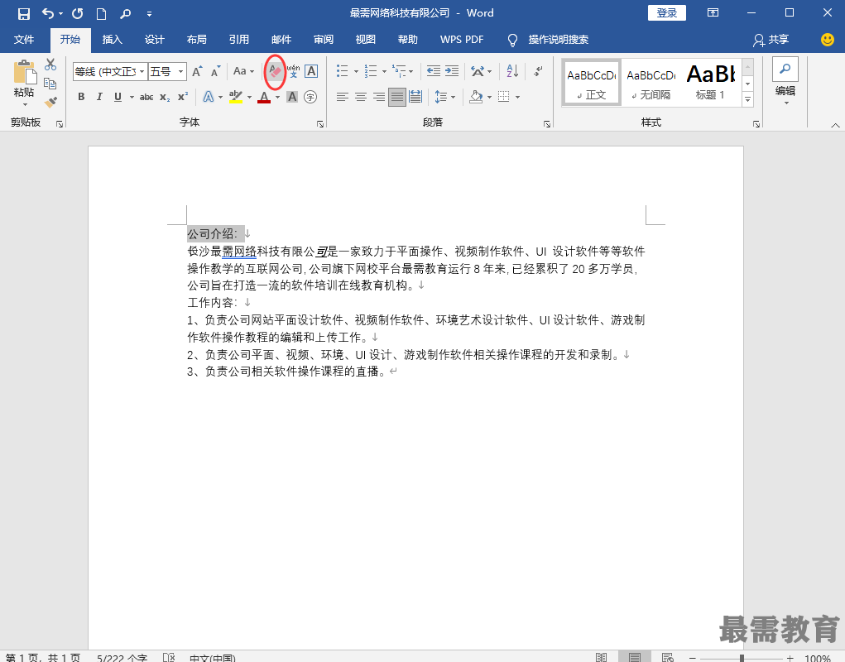Open the Find (编辑) search icon
This screenshot has height=662, width=845.
(x=785, y=69)
